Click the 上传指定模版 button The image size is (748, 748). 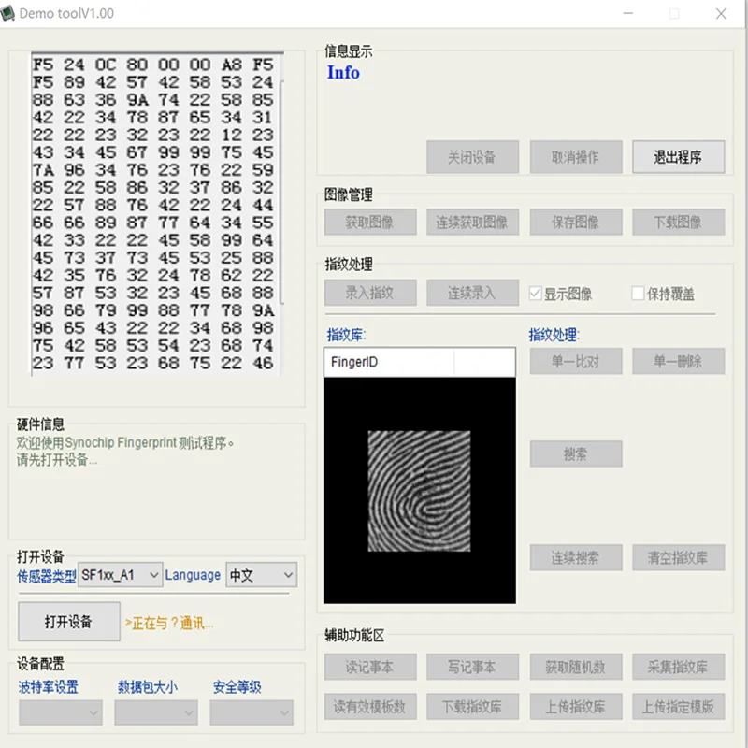click(x=679, y=707)
